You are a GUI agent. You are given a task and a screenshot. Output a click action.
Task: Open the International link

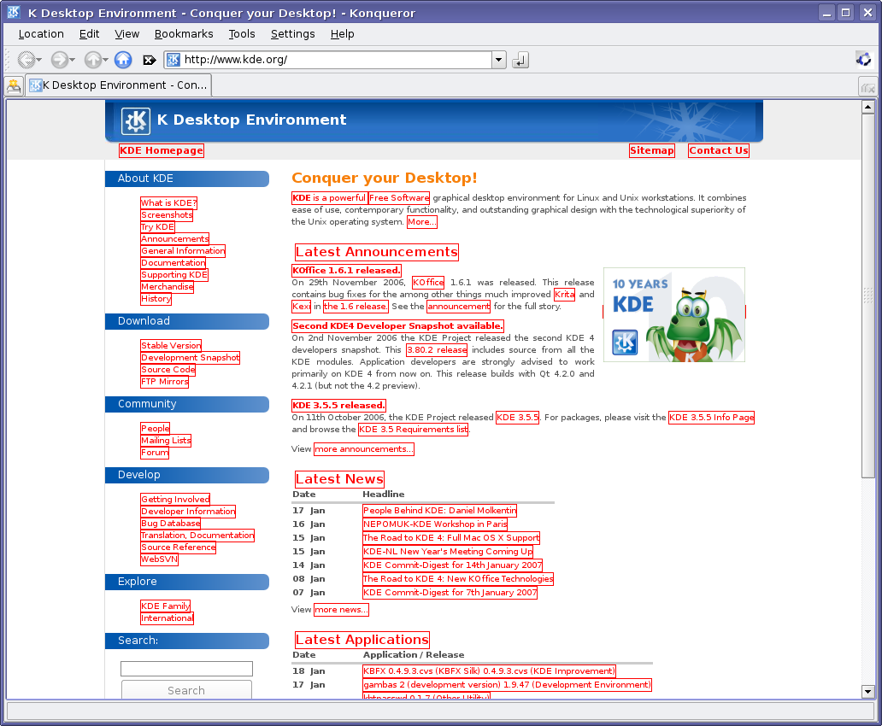click(167, 618)
